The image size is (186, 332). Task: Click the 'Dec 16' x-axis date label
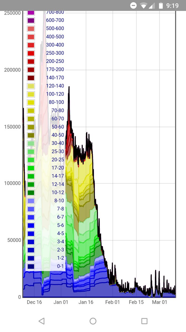pos(34,302)
